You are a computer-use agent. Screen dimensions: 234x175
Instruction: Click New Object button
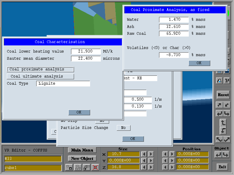tap(82, 159)
